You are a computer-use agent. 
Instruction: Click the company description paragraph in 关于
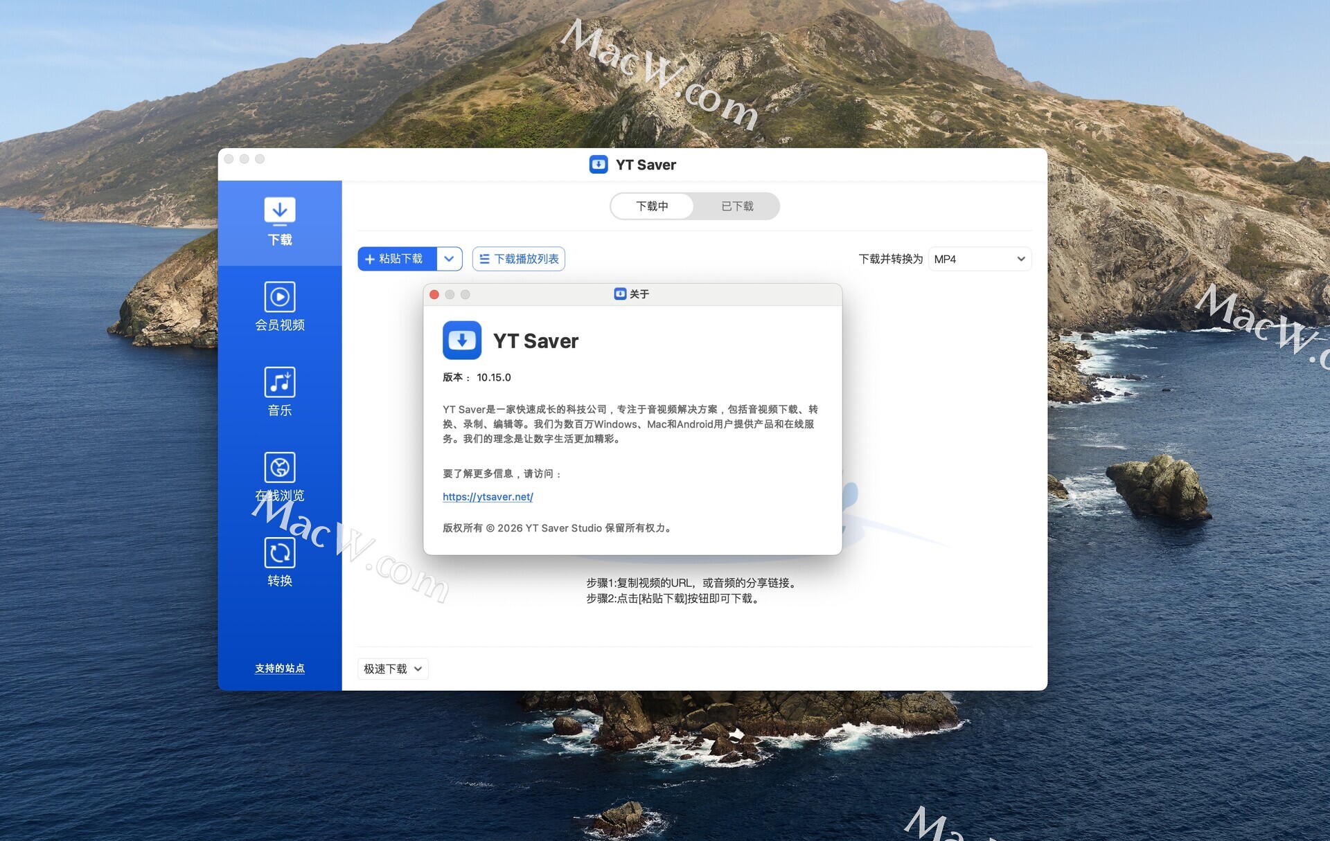(630, 424)
